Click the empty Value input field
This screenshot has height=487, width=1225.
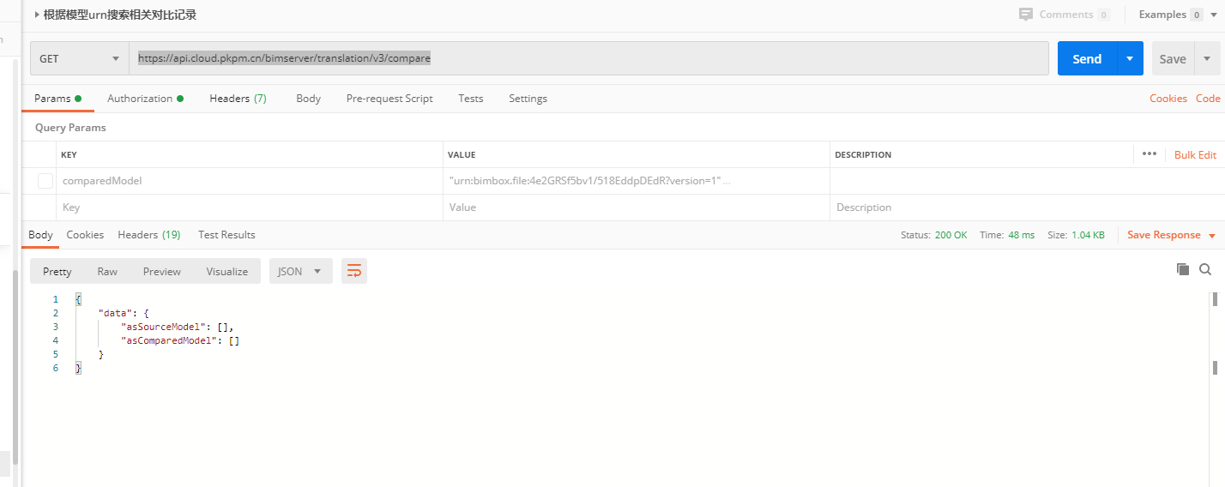click(637, 207)
